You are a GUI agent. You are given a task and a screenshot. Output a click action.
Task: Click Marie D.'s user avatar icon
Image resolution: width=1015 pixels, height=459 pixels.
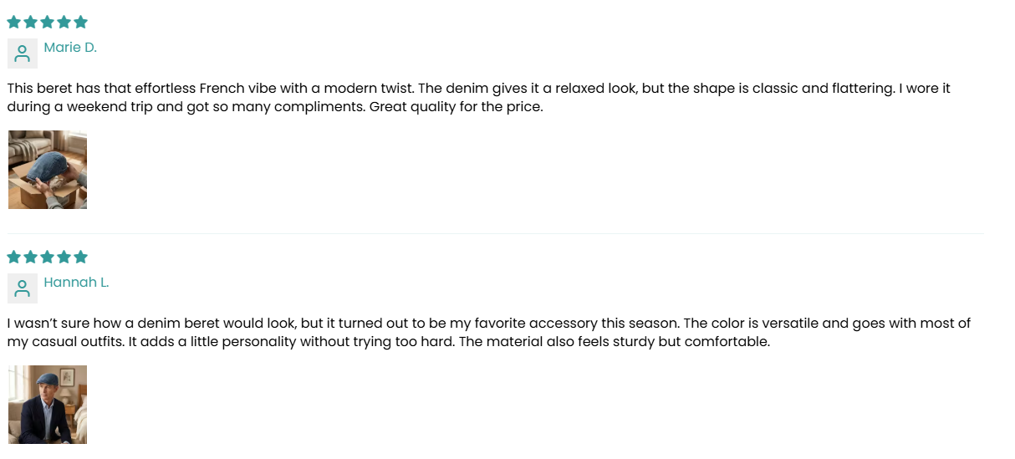(x=23, y=54)
